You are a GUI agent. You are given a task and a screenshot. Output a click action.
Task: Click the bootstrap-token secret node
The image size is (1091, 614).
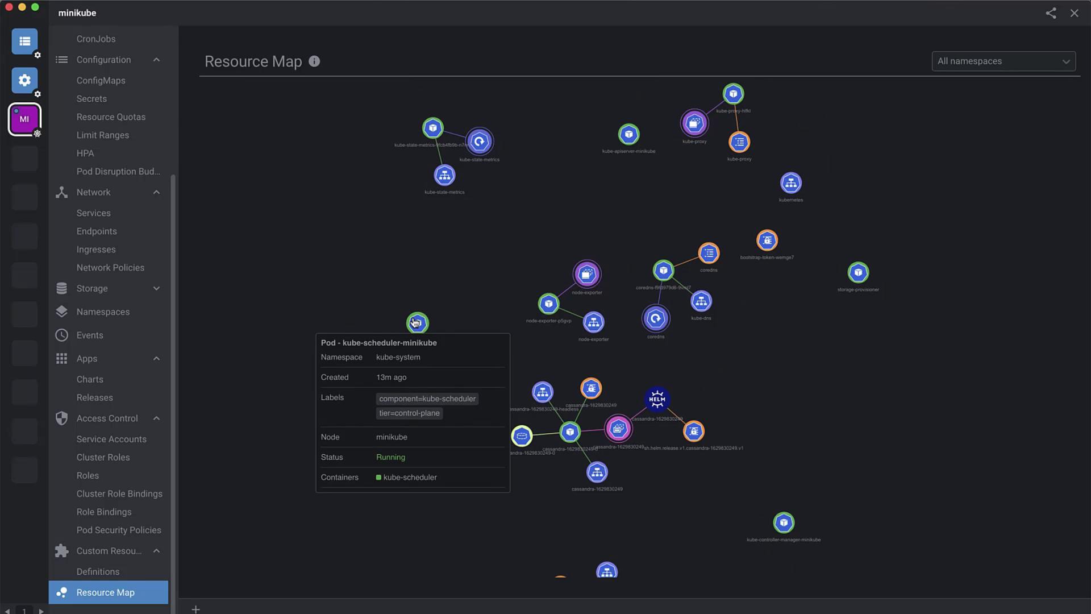click(x=767, y=240)
